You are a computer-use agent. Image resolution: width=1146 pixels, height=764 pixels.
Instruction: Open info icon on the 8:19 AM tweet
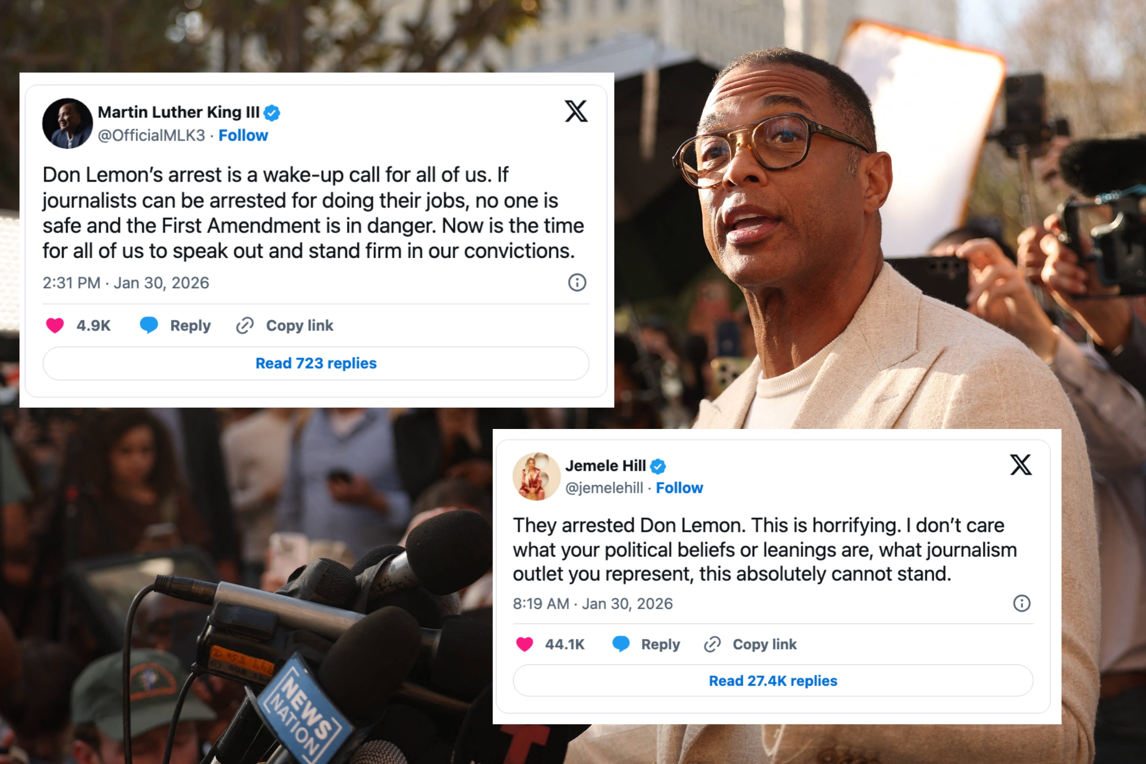1022,603
